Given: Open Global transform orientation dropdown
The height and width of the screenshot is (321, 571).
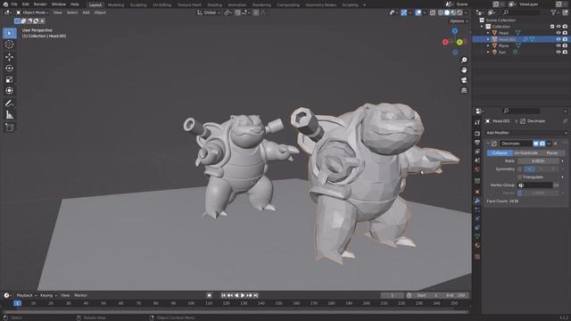Looking at the screenshot, I should pos(209,12).
